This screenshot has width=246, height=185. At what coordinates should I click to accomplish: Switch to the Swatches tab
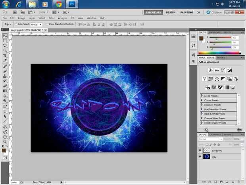215,32
